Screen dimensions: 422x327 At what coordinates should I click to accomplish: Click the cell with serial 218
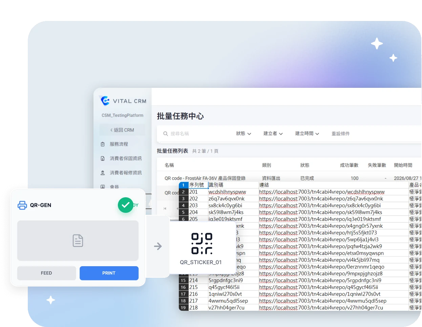[198, 308]
